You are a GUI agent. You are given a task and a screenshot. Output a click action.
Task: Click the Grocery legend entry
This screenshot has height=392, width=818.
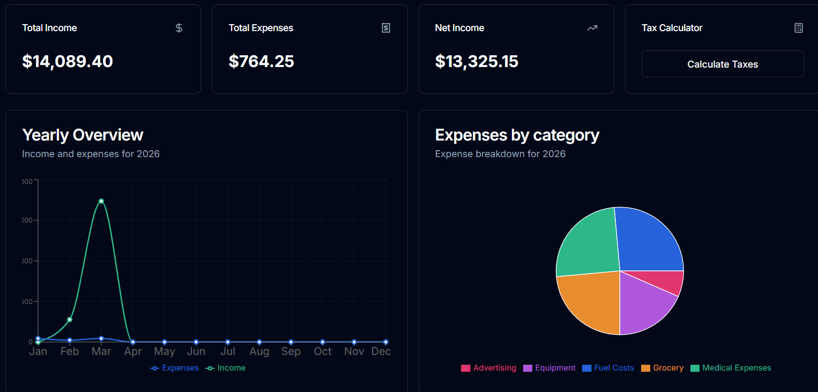(x=662, y=368)
